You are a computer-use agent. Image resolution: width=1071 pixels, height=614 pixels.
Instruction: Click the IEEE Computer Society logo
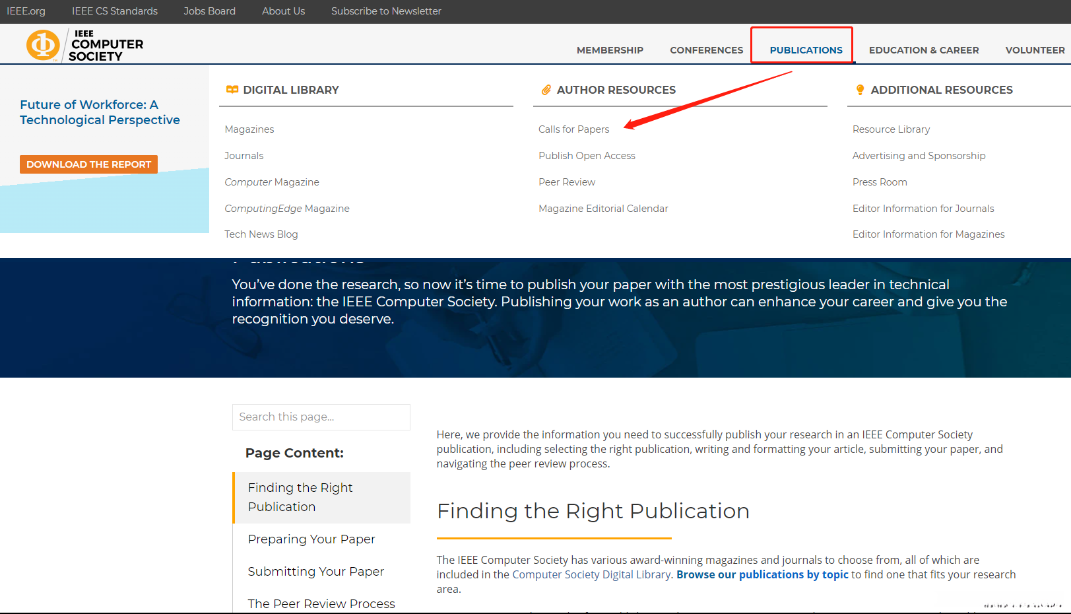pyautogui.click(x=84, y=45)
